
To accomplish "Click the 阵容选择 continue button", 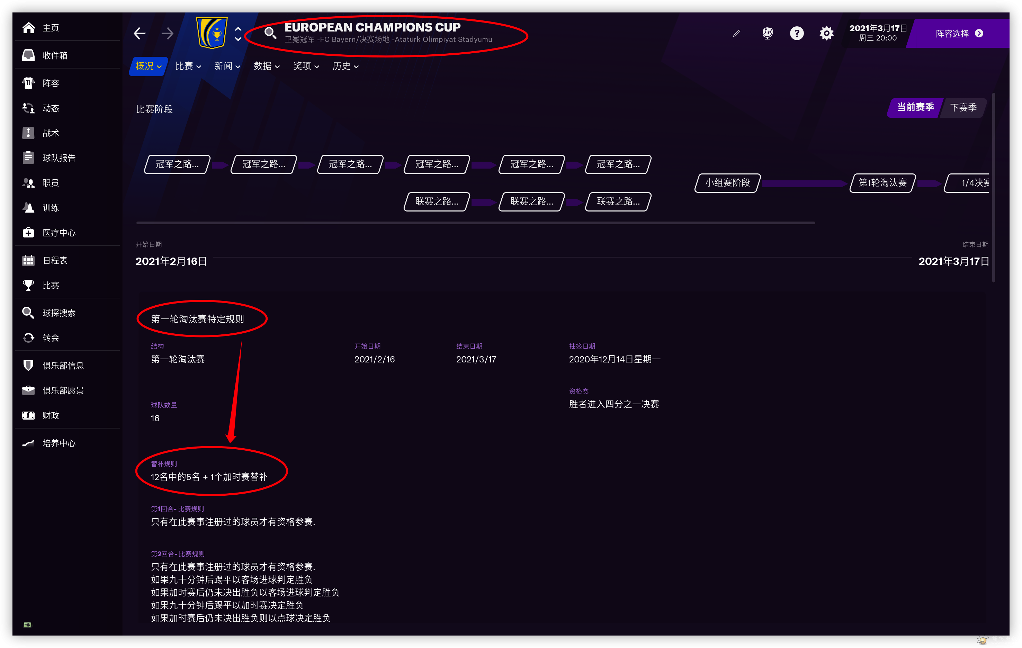I will (x=959, y=34).
